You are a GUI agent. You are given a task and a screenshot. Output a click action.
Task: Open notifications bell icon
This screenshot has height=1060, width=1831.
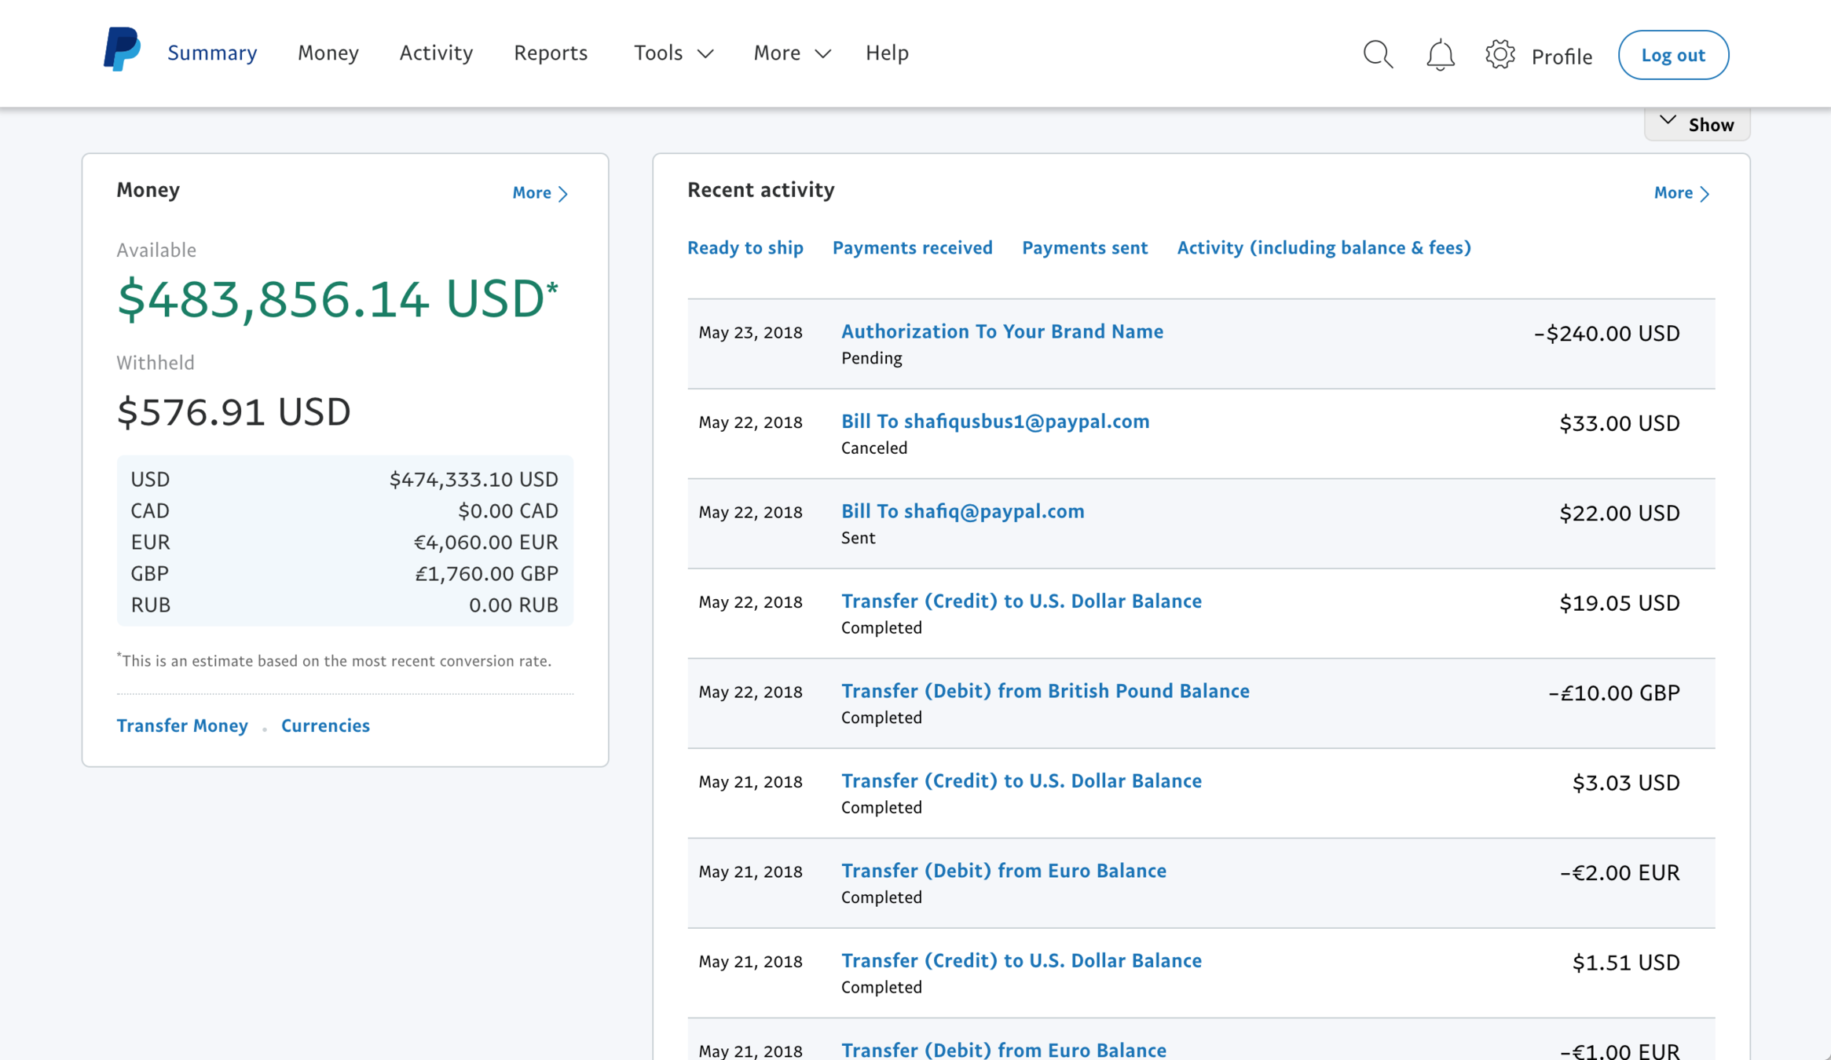(1440, 55)
